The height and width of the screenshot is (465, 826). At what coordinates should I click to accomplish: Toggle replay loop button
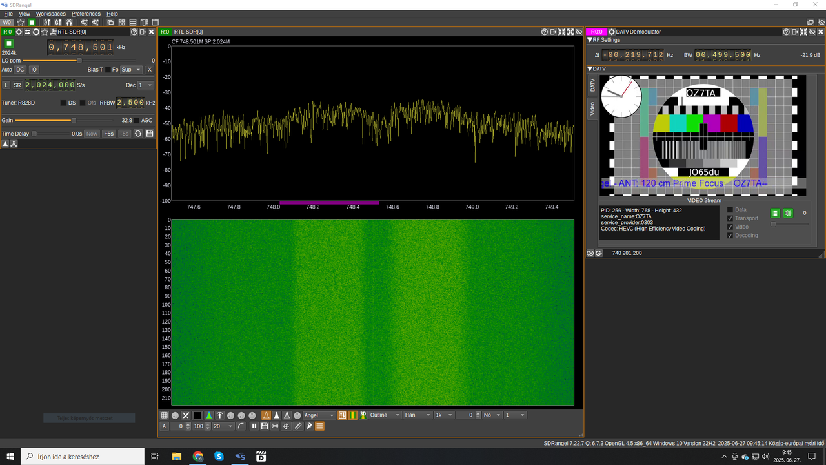click(x=138, y=134)
